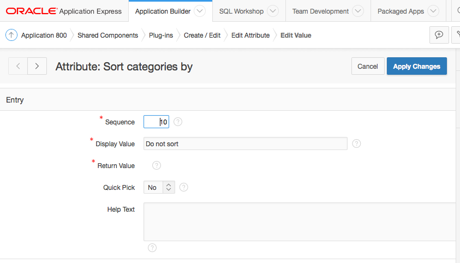Click the up-arrow icon beside Application 800
This screenshot has height=263, width=460.
point(11,35)
